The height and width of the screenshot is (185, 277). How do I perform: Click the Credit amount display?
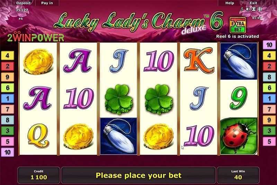point(39,175)
